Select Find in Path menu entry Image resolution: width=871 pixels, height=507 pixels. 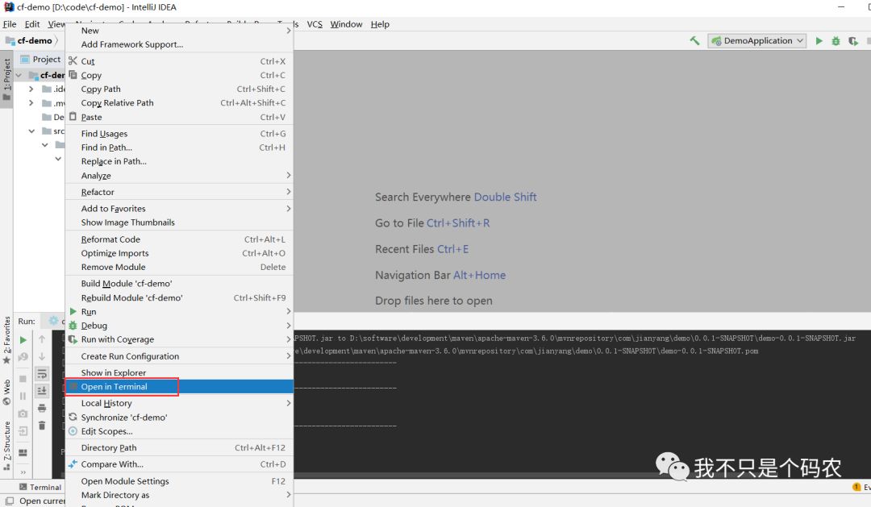(179, 148)
